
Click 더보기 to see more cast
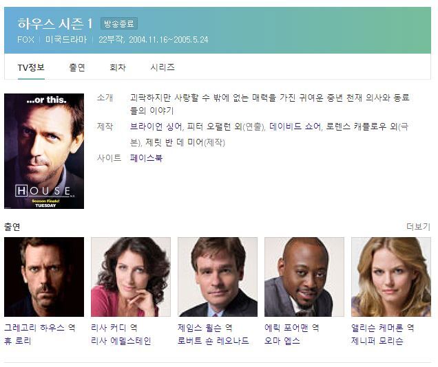coord(418,227)
